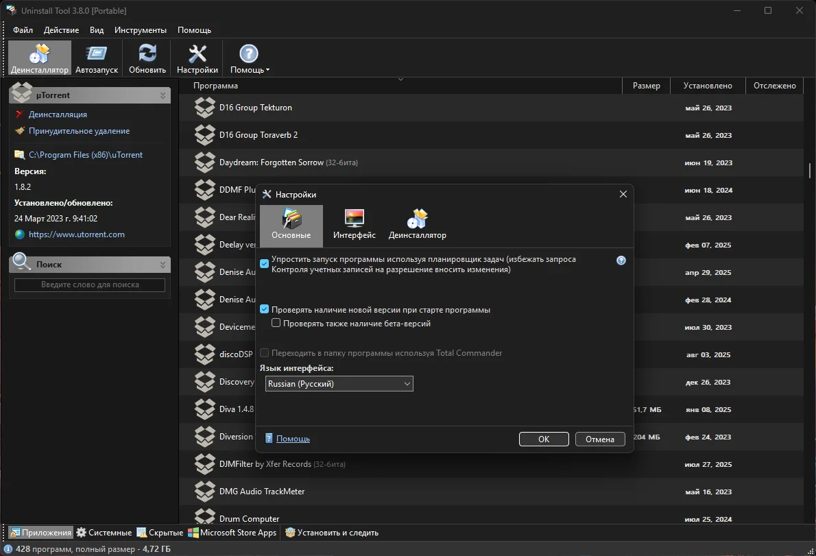Uncheck the task scheduler launch checkbox
This screenshot has height=556, width=816.
[265, 264]
